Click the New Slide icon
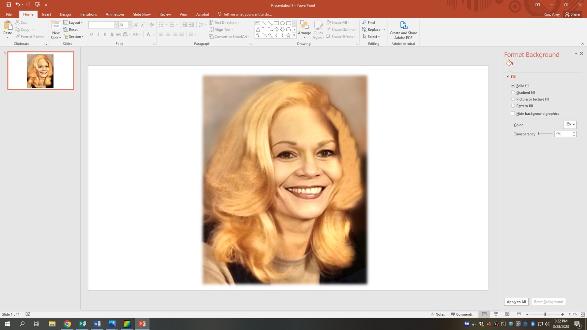This screenshot has width=587, height=330. (x=56, y=26)
